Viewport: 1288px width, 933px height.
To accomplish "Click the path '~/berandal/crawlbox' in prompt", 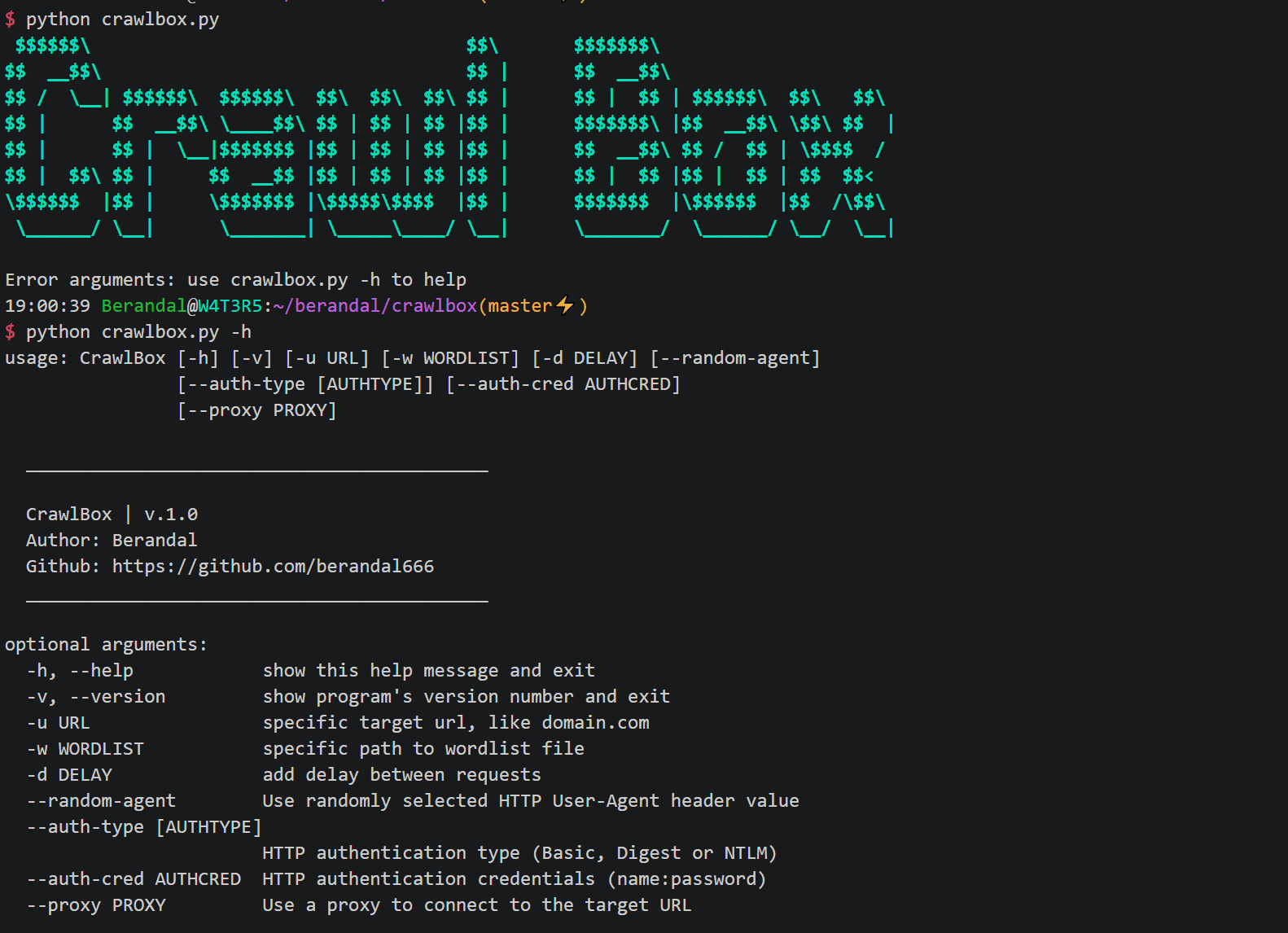I will (375, 306).
